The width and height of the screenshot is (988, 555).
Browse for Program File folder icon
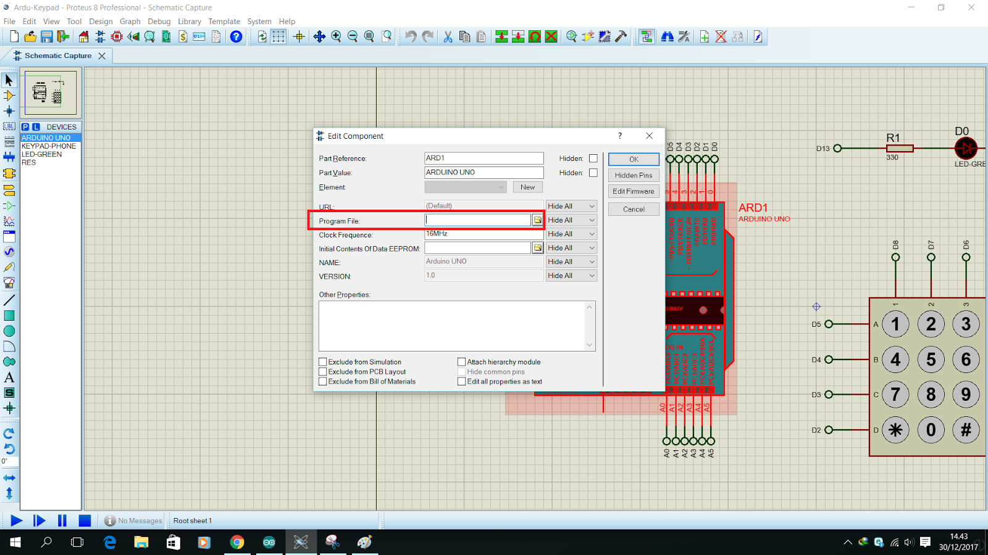click(538, 220)
